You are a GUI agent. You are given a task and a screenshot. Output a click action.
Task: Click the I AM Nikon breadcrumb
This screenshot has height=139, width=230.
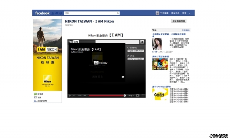pyautogui.click(x=105, y=22)
